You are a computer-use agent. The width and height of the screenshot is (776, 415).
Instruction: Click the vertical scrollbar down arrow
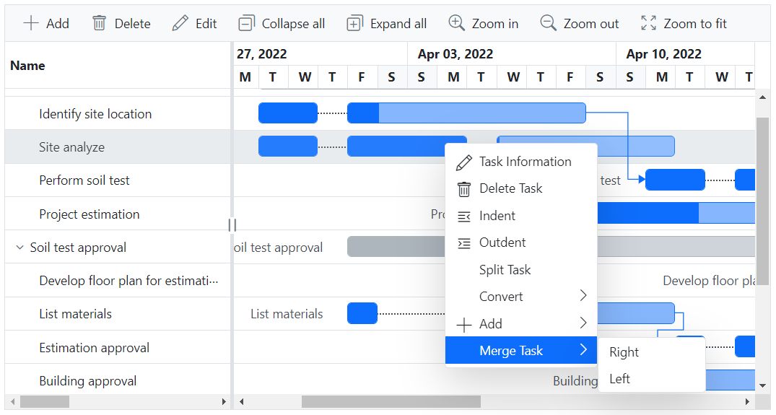[762, 386]
